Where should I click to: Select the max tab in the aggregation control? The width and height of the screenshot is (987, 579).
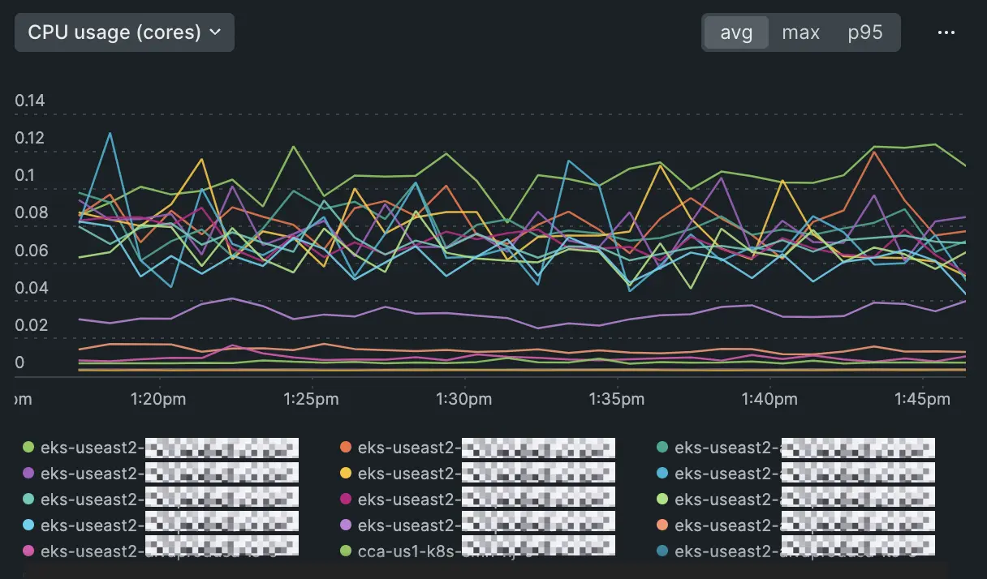click(x=800, y=32)
